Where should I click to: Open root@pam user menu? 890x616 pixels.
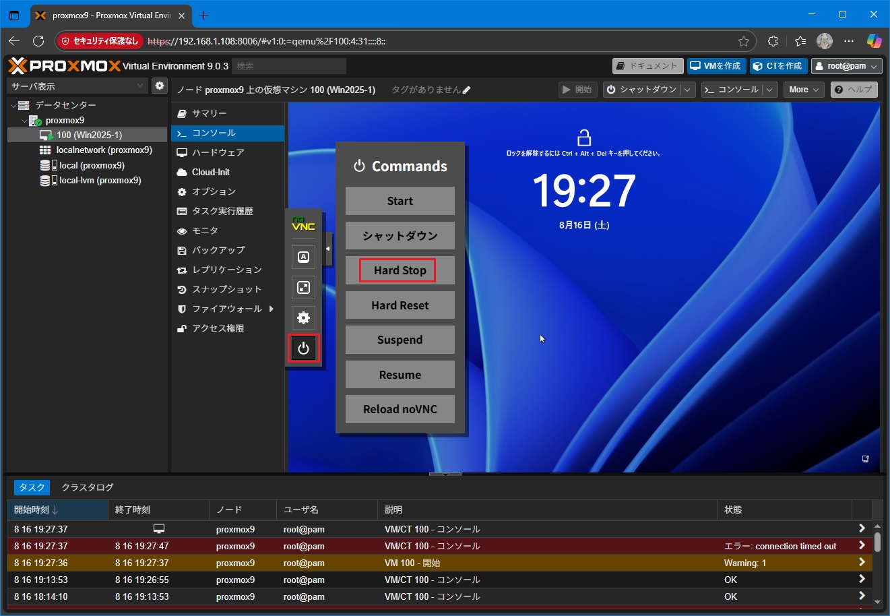point(846,66)
